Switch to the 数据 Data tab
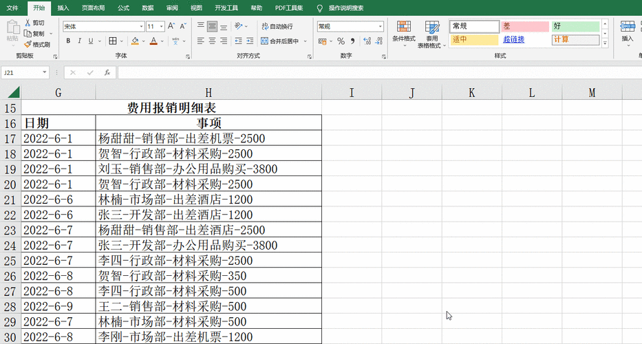This screenshot has width=642, height=344. 147,8
